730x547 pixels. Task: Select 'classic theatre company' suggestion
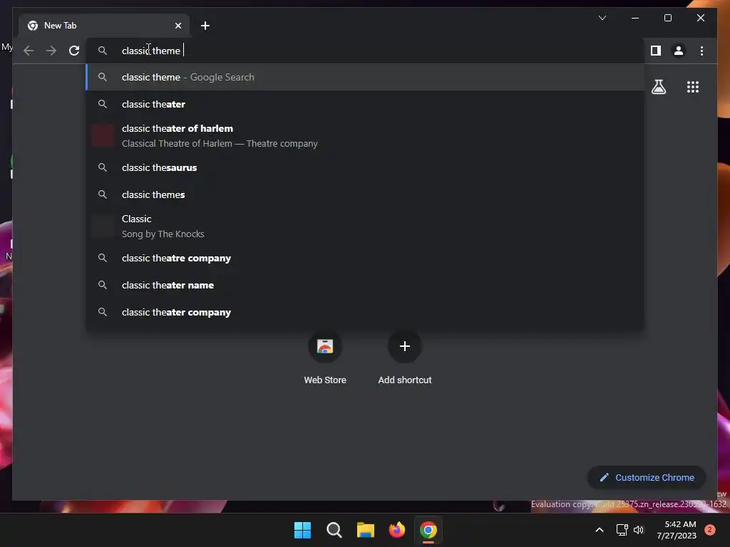click(365, 258)
